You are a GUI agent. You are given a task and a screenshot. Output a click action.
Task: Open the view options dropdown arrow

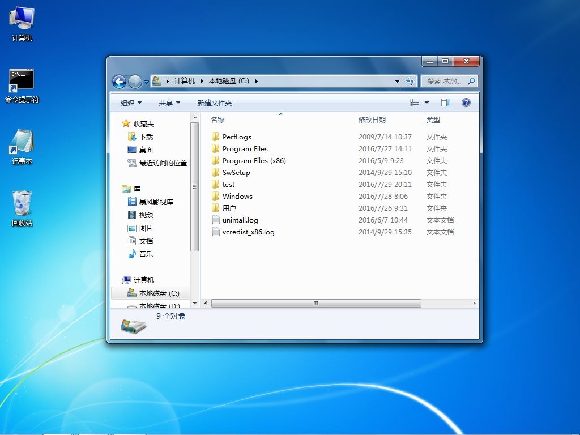pyautogui.click(x=427, y=103)
